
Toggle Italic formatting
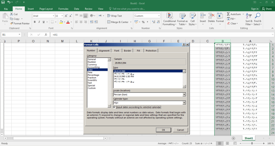coord(39,22)
